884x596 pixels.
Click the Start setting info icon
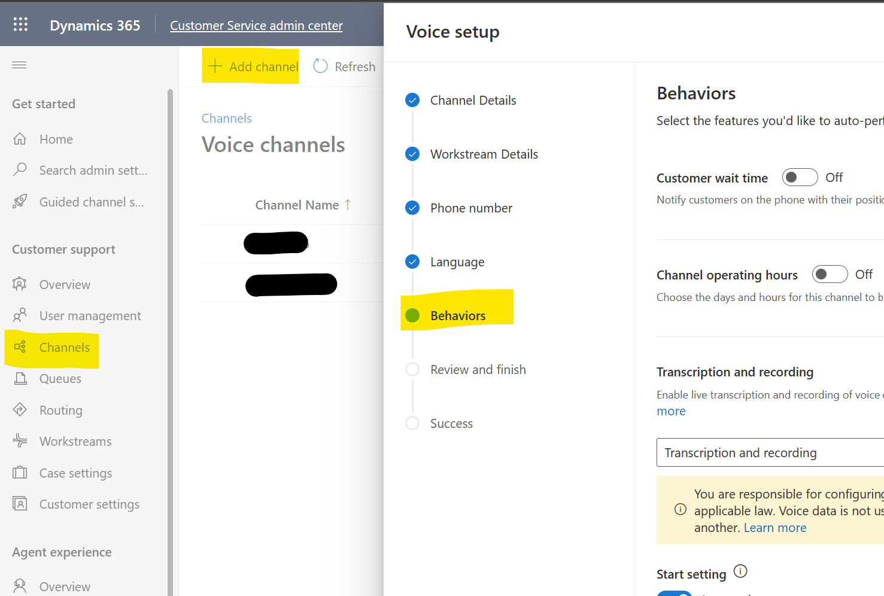click(740, 571)
